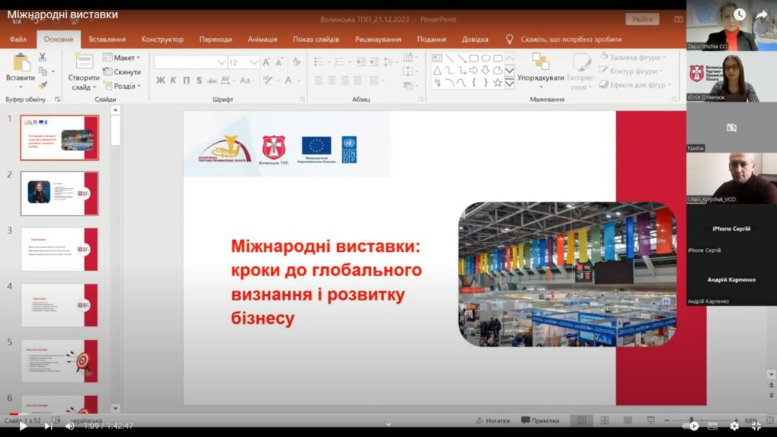Exit fullscreen video mode
The image size is (777, 437).
[757, 426]
